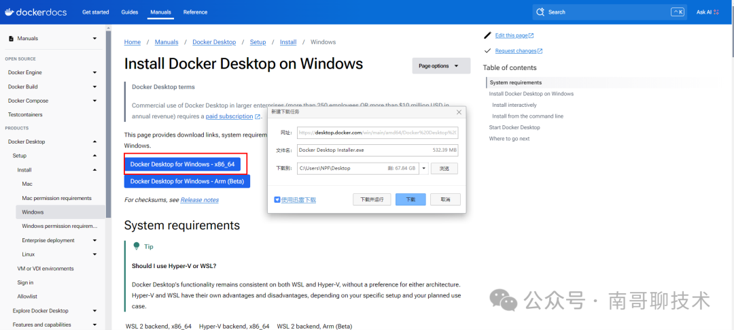Click the blue Download button in dialog
734x330 pixels.
point(410,199)
